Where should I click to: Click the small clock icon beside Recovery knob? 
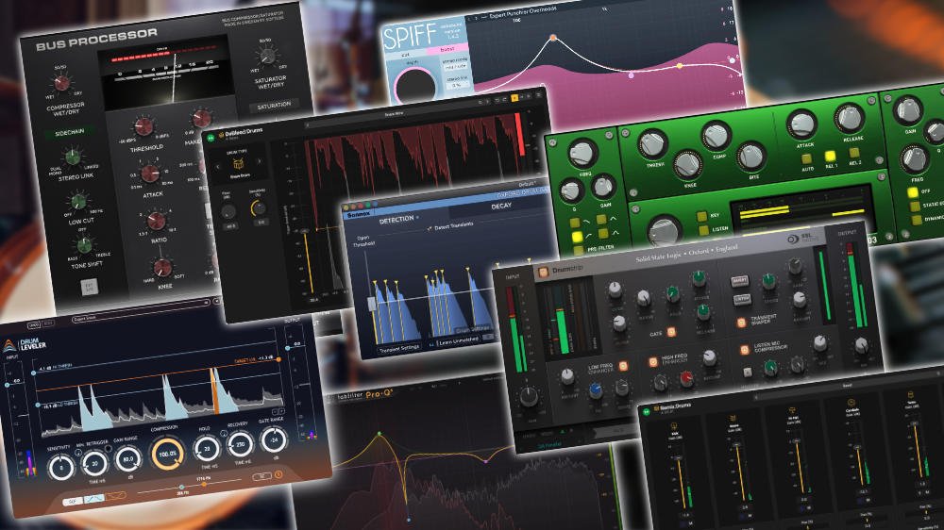point(224,434)
